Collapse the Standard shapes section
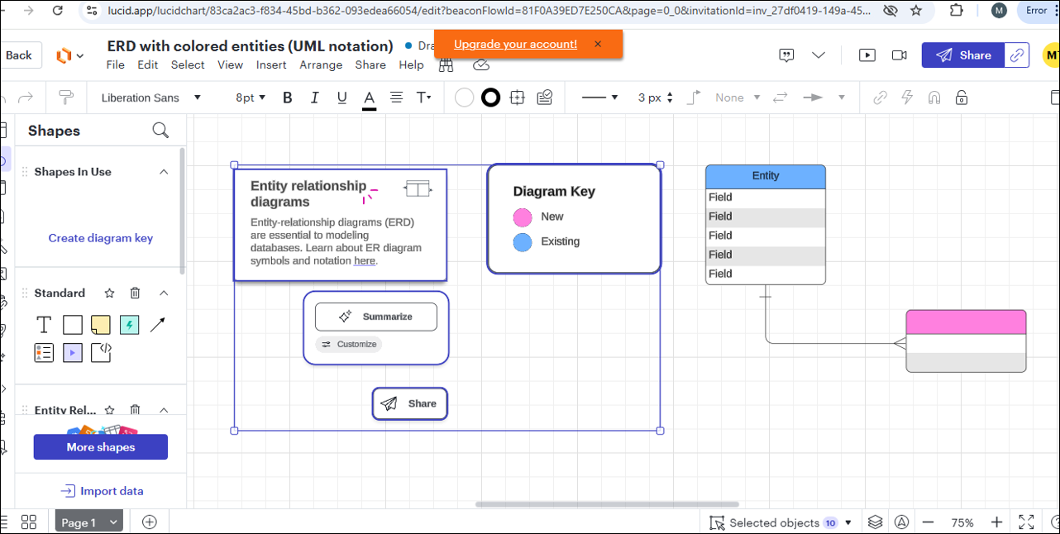1060x534 pixels. coord(164,293)
